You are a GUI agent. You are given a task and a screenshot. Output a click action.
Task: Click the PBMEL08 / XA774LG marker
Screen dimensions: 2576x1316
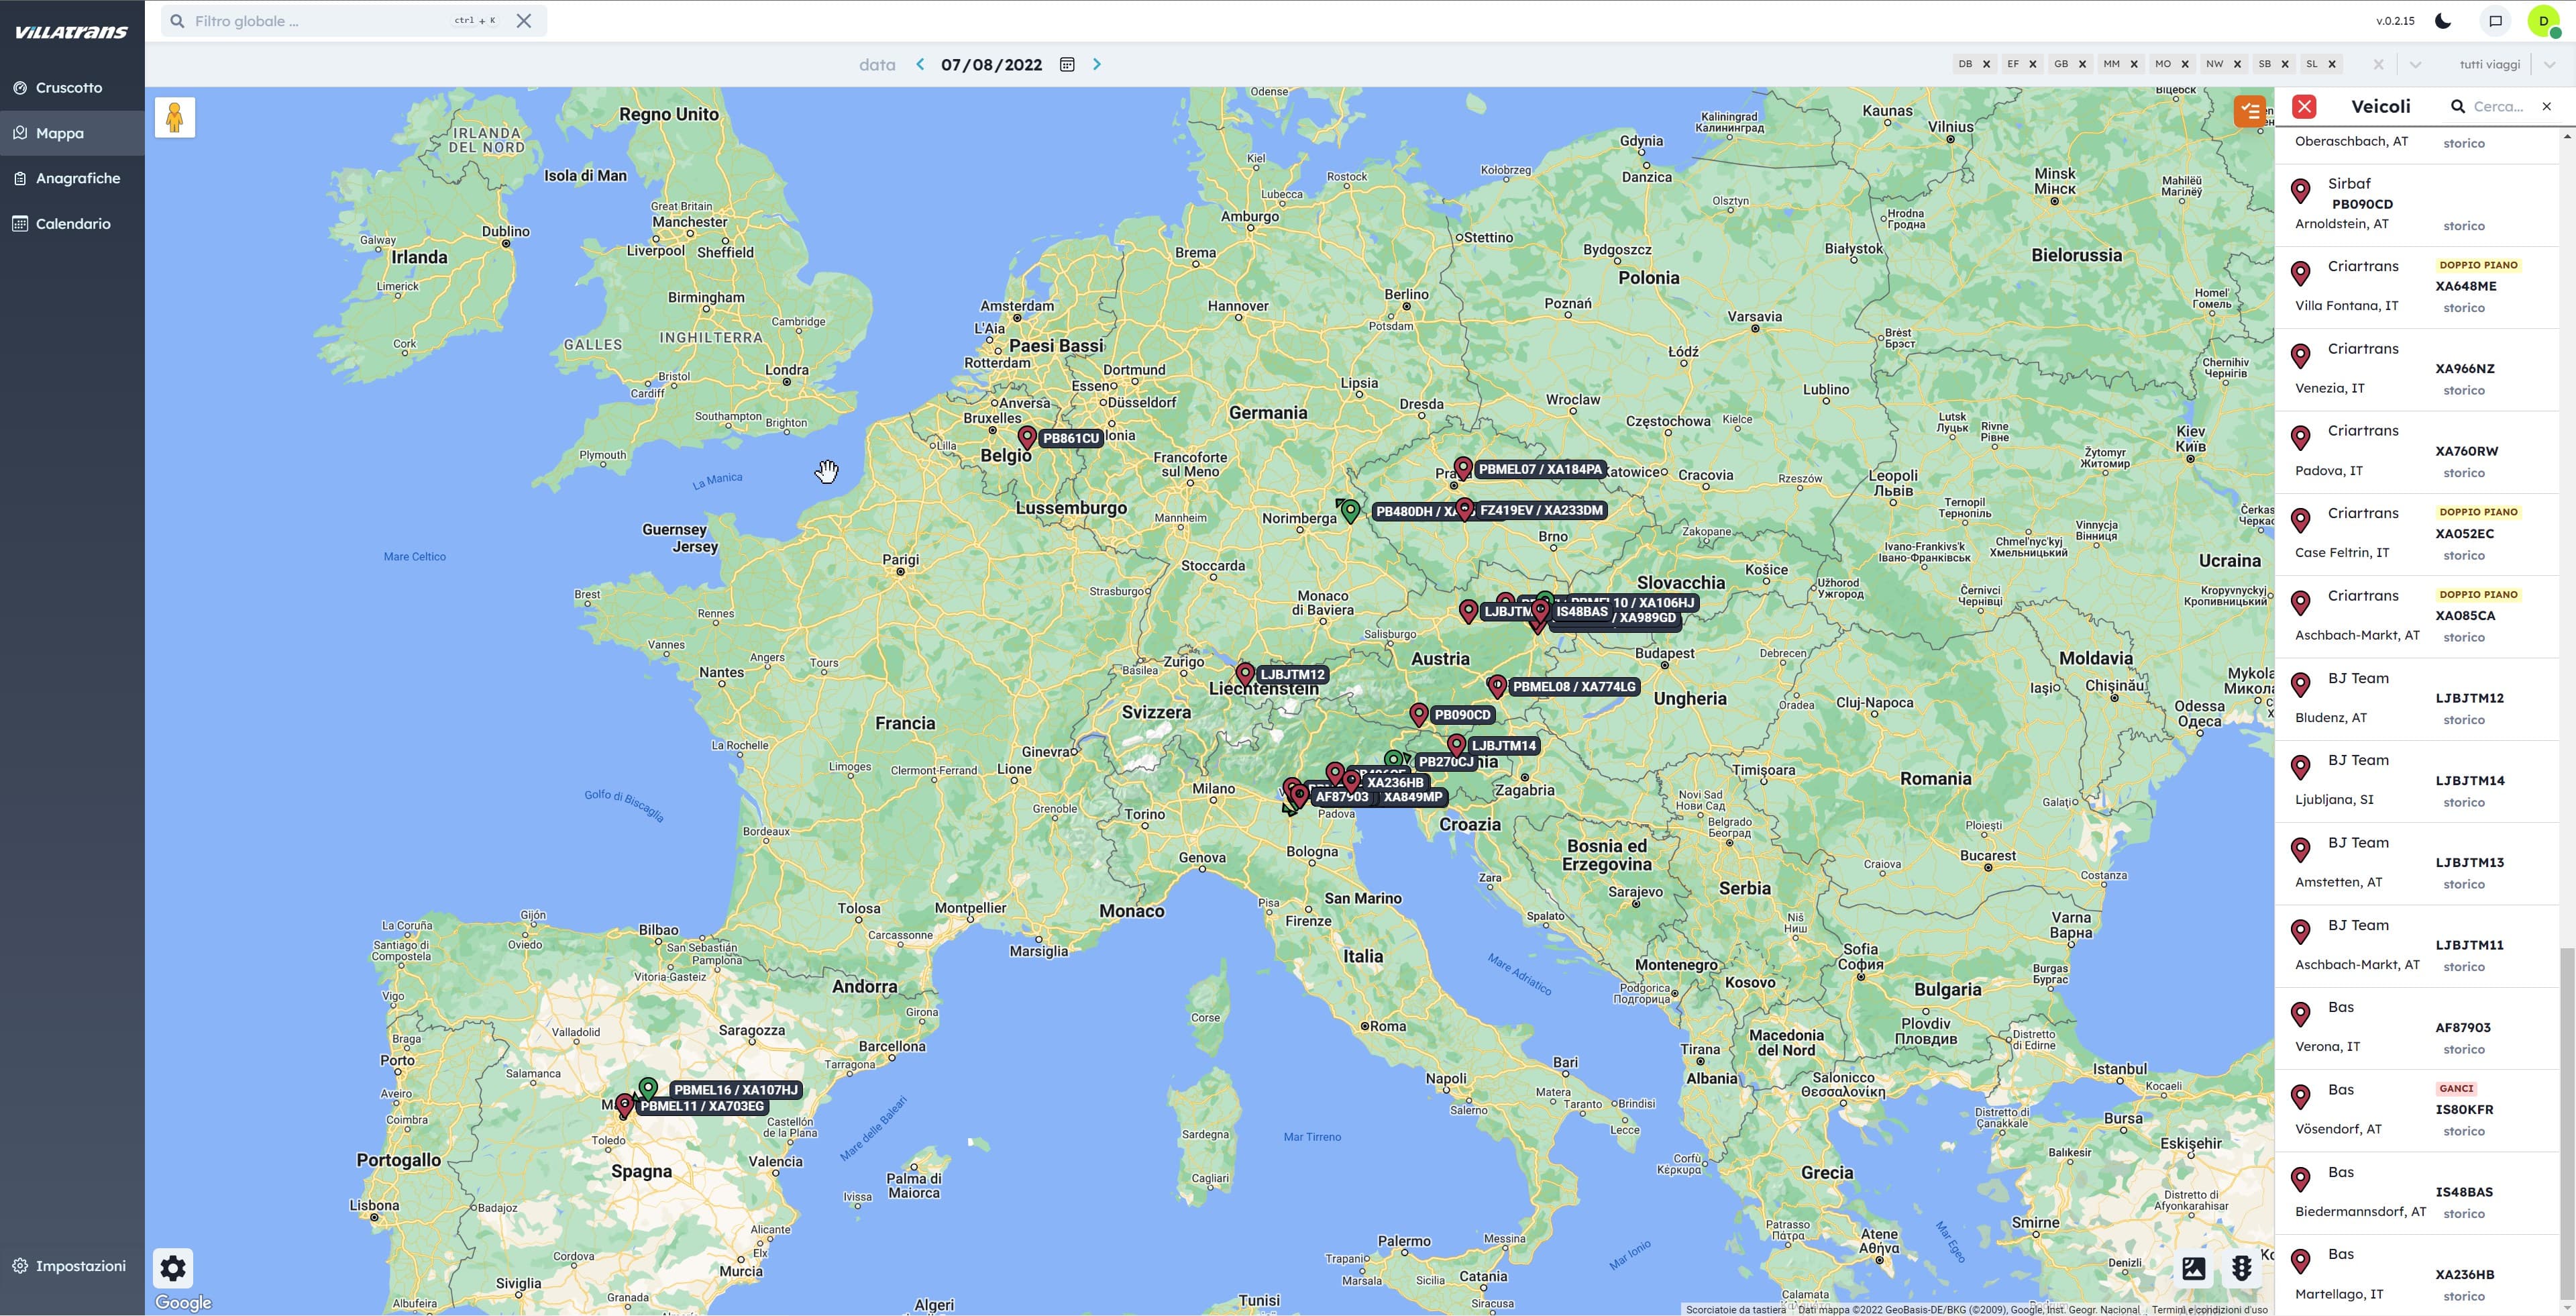[1497, 686]
